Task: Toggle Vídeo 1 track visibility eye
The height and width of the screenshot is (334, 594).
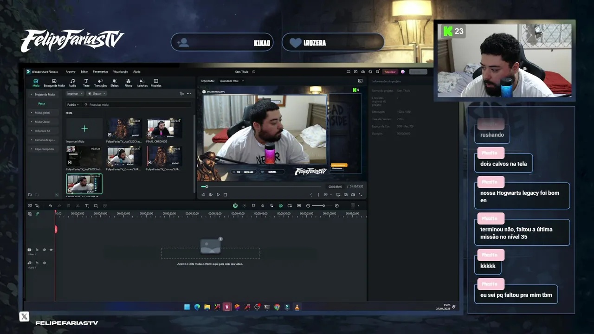Action: coord(51,250)
